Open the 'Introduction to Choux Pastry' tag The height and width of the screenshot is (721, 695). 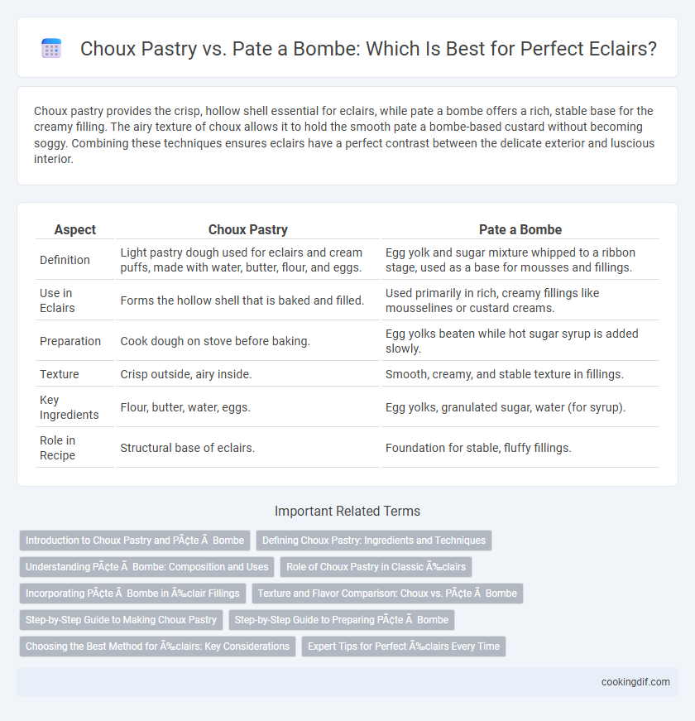pyautogui.click(x=135, y=541)
